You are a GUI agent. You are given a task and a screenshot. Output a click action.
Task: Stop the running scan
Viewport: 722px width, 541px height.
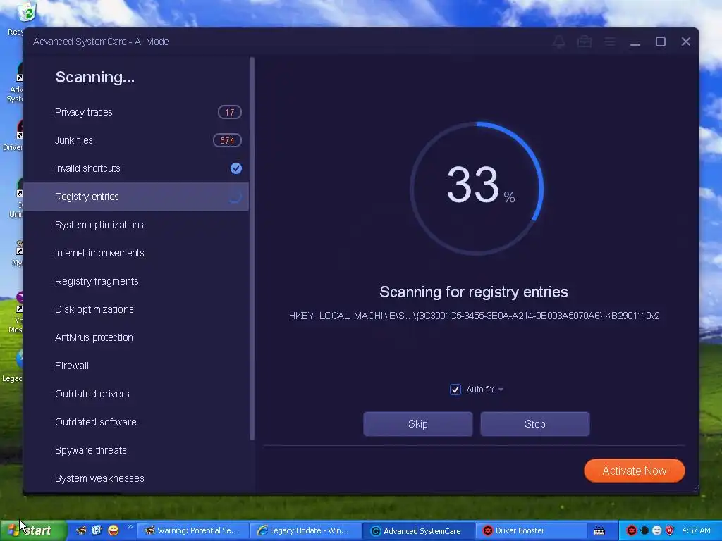click(534, 423)
